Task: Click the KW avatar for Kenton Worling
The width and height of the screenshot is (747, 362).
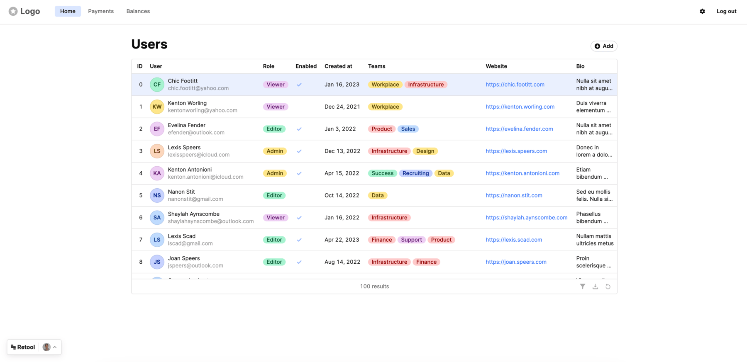Action: 157,107
